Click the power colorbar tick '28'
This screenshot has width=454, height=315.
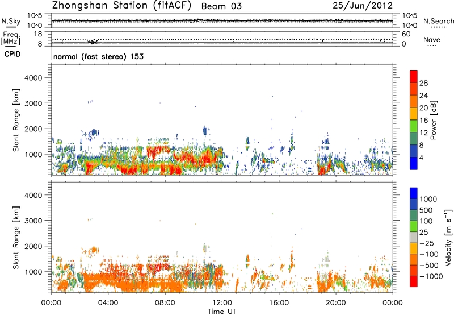(423, 83)
